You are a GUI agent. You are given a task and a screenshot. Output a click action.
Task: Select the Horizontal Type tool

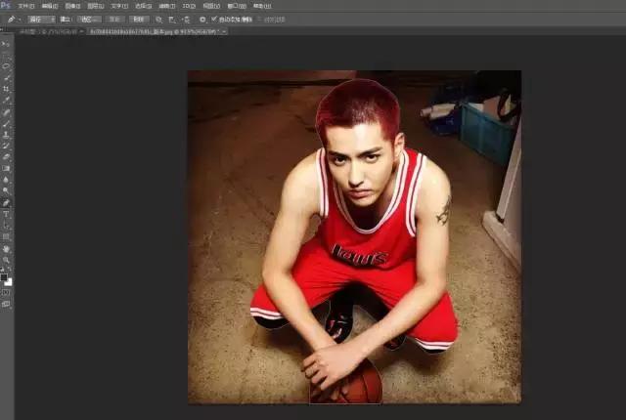(6, 213)
